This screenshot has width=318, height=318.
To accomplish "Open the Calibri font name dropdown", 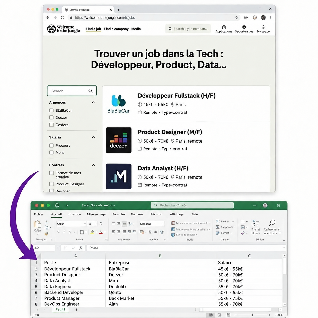I will click(x=85, y=224).
